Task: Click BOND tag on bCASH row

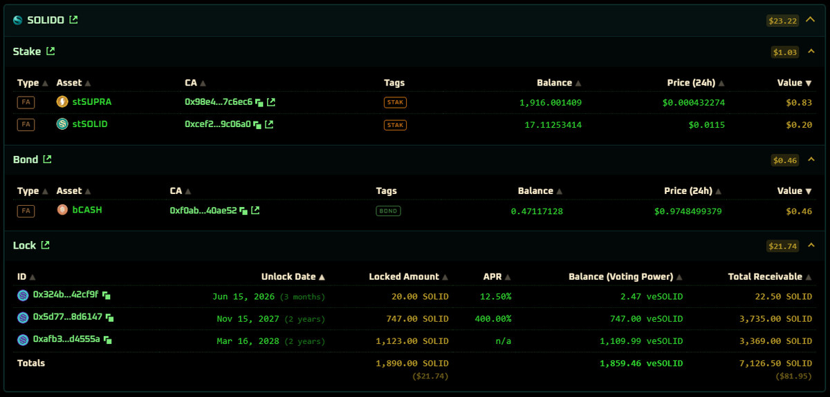Action: click(x=389, y=211)
